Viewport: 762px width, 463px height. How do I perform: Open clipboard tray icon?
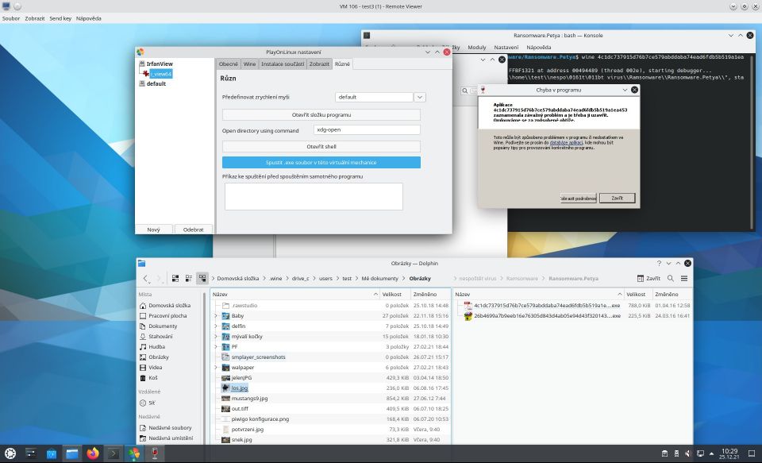665,453
